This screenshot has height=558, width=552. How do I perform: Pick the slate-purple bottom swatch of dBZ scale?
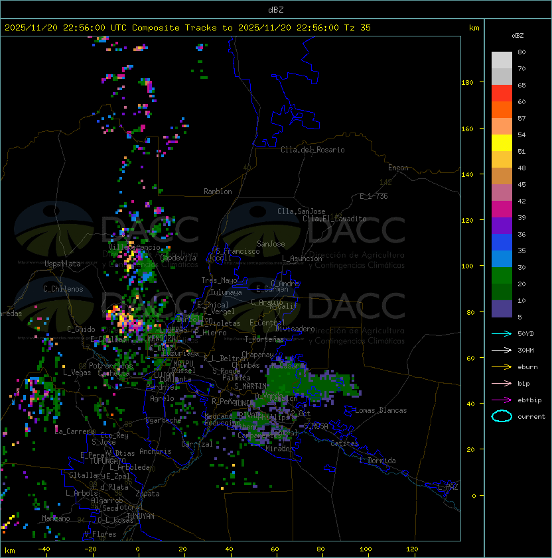502,309
